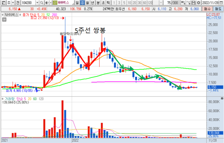The height and width of the screenshot is (143, 224).
Task: Switch to daily chart with 일
Action: [x=77, y=3]
